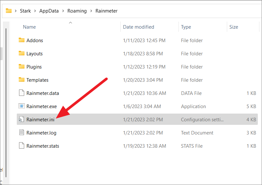The height and width of the screenshot is (185, 262).
Task: Click the Rainmeter.ini gear file icon
Action: pyautogui.click(x=21, y=119)
